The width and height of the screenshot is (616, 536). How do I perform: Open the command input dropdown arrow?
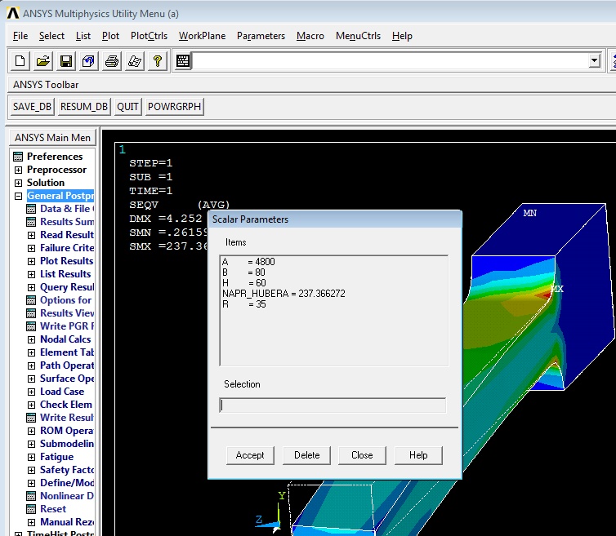click(595, 61)
